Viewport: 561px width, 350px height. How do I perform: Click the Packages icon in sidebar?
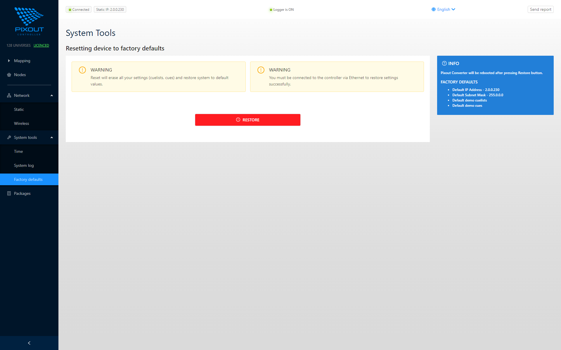9,193
